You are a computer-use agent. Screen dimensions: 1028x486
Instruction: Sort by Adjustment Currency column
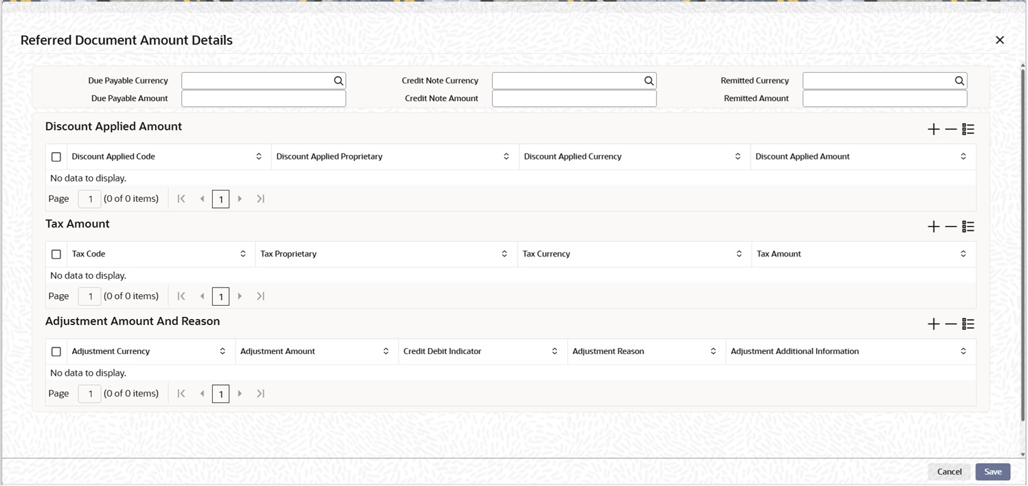pos(223,352)
